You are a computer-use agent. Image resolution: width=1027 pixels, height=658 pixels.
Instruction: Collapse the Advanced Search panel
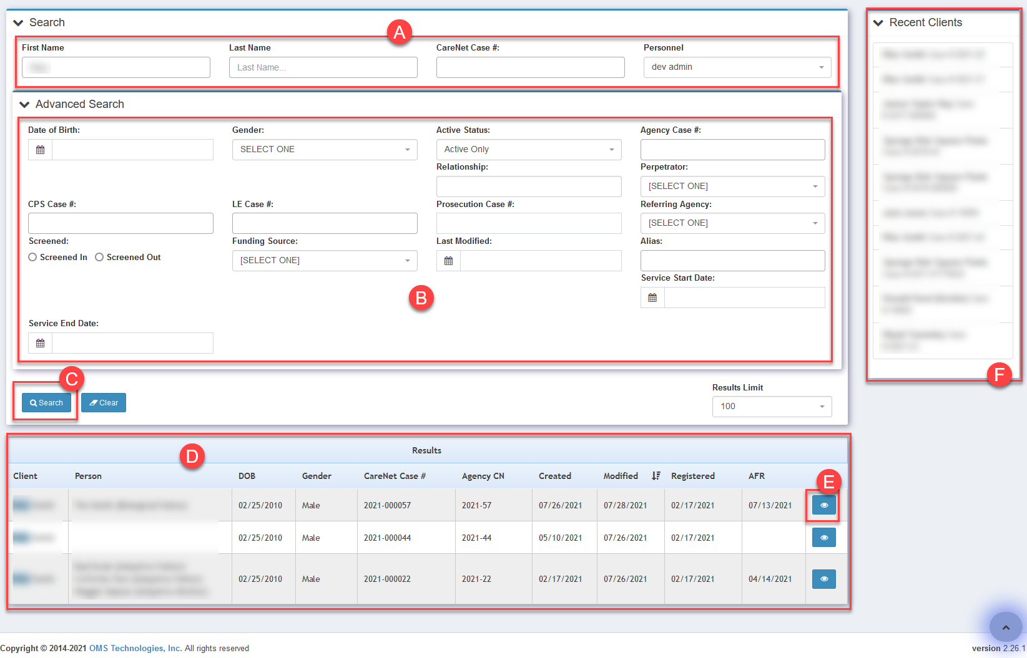24,105
